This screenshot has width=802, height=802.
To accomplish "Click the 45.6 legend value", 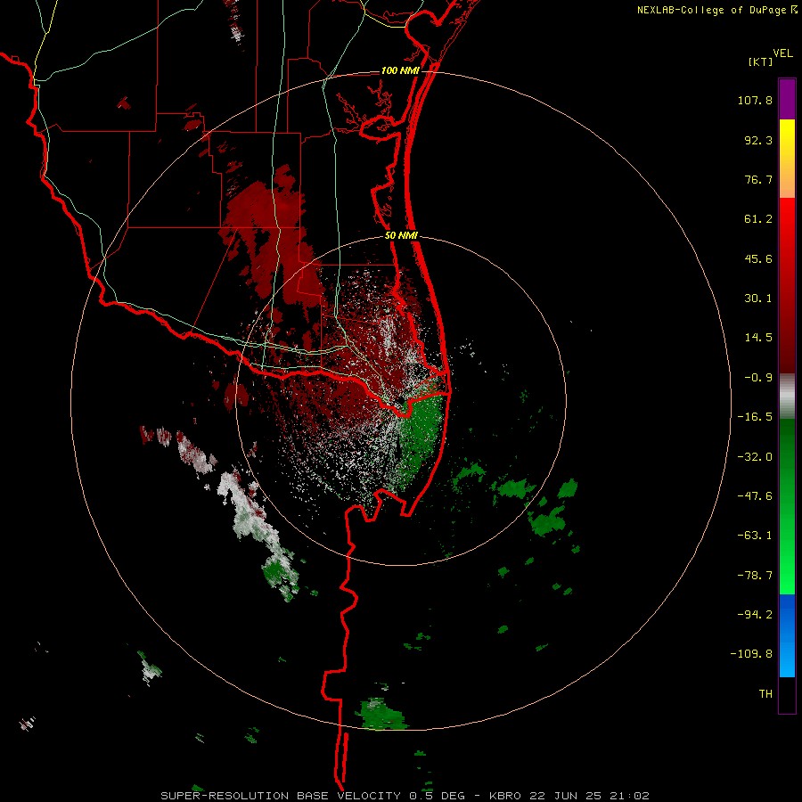I will [x=758, y=258].
